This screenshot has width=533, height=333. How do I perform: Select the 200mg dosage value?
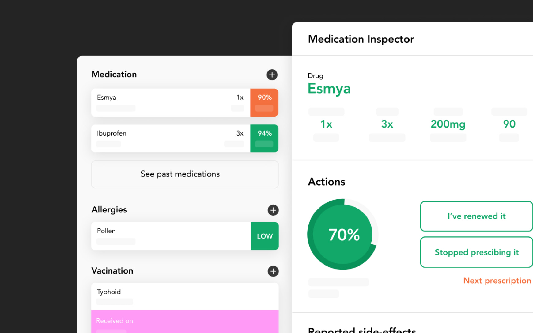coord(448,124)
